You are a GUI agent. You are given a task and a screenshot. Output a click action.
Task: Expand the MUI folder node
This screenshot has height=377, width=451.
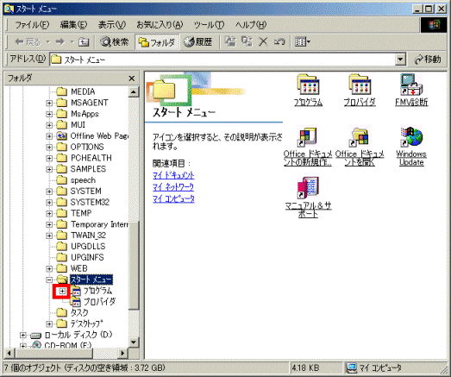click(49, 125)
